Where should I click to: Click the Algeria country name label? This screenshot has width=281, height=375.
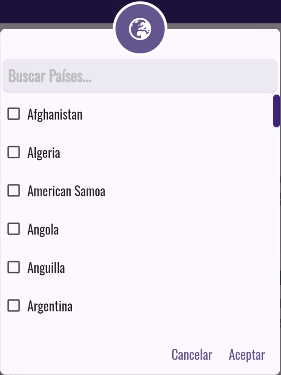(x=44, y=153)
